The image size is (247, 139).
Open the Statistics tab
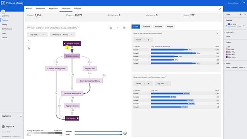point(146,27)
